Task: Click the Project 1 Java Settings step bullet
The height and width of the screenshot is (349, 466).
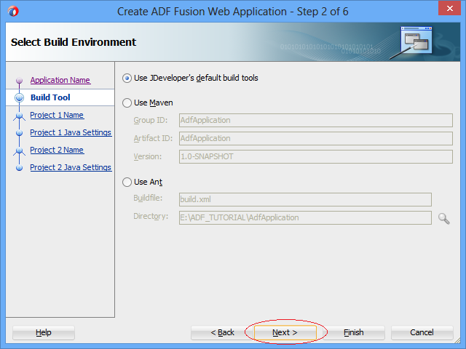Action: coord(20,133)
